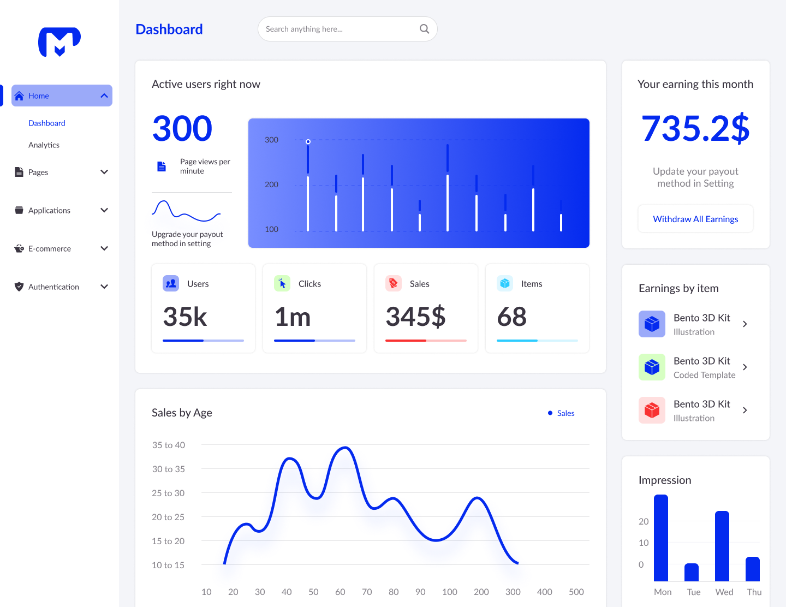
Task: Open the Dashboard submenu item
Action: (x=47, y=123)
